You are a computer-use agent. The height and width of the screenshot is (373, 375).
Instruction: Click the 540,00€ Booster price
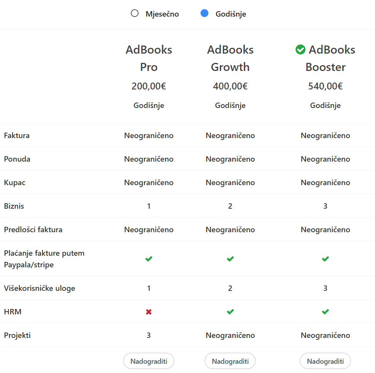tap(325, 86)
